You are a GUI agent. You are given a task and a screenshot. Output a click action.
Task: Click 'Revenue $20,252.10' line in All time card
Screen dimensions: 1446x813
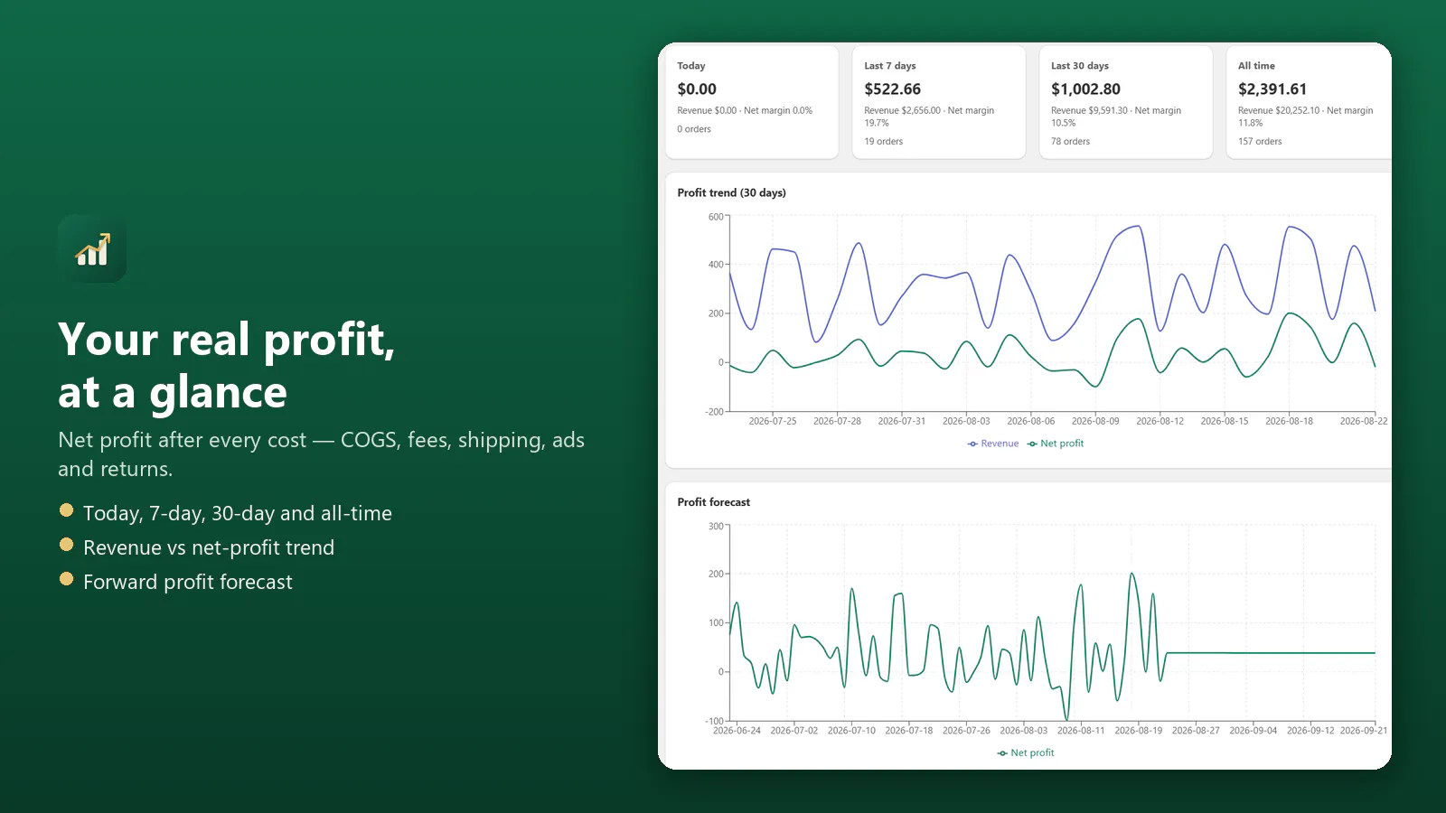1305,117
